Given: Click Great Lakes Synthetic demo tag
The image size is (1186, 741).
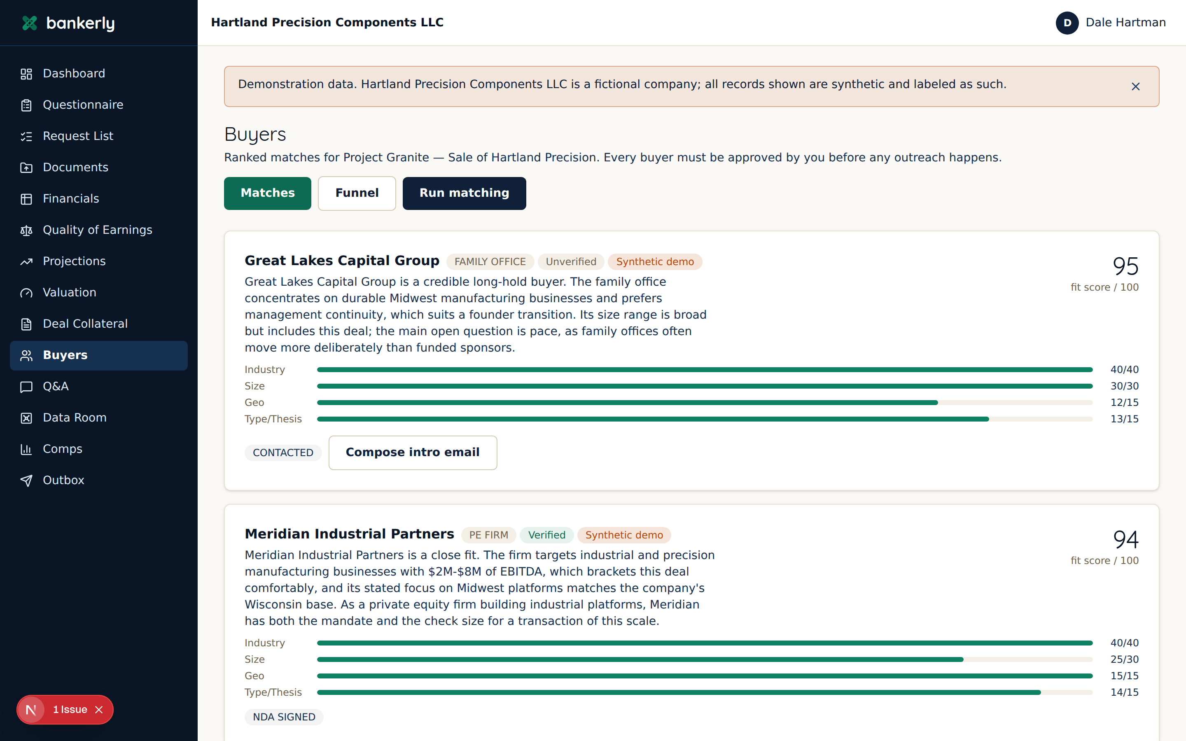Looking at the screenshot, I should click(x=655, y=262).
